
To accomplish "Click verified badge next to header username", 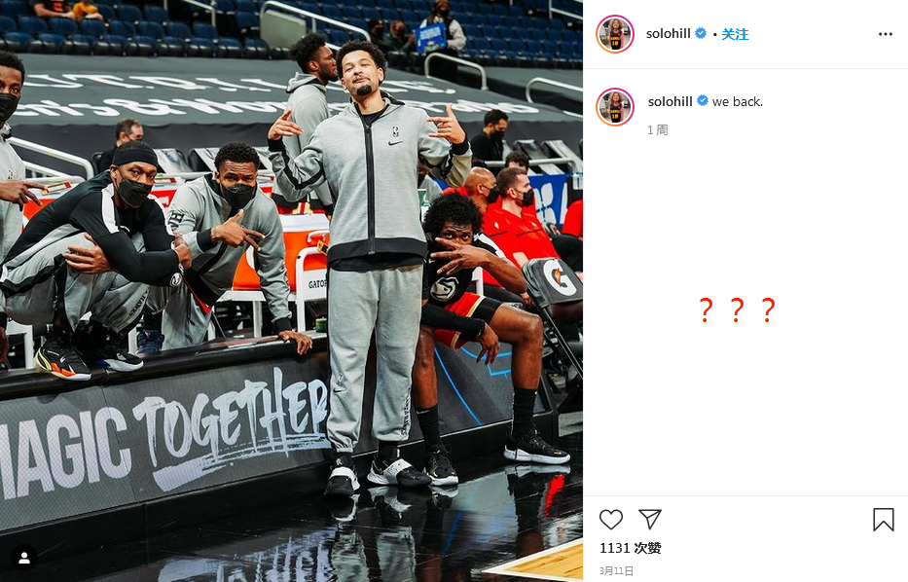I will point(701,34).
